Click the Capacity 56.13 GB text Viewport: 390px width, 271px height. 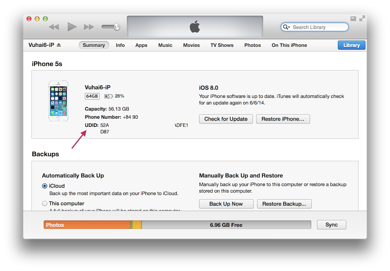107,109
